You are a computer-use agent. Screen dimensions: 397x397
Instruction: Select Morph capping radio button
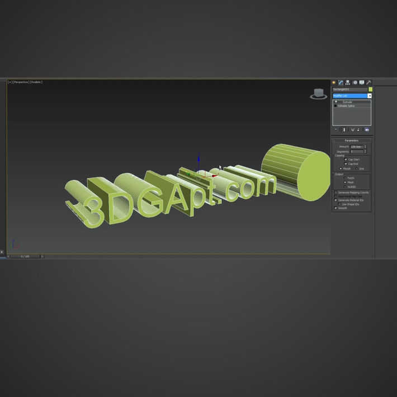tap(341, 169)
